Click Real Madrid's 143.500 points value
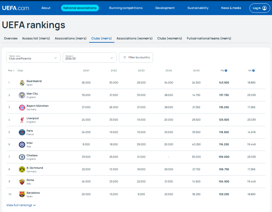 (224, 83)
